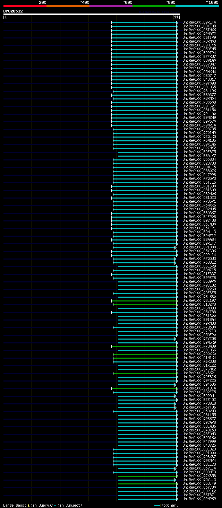
Task: Click the white query ruler bar
Action: [x=92, y=14]
